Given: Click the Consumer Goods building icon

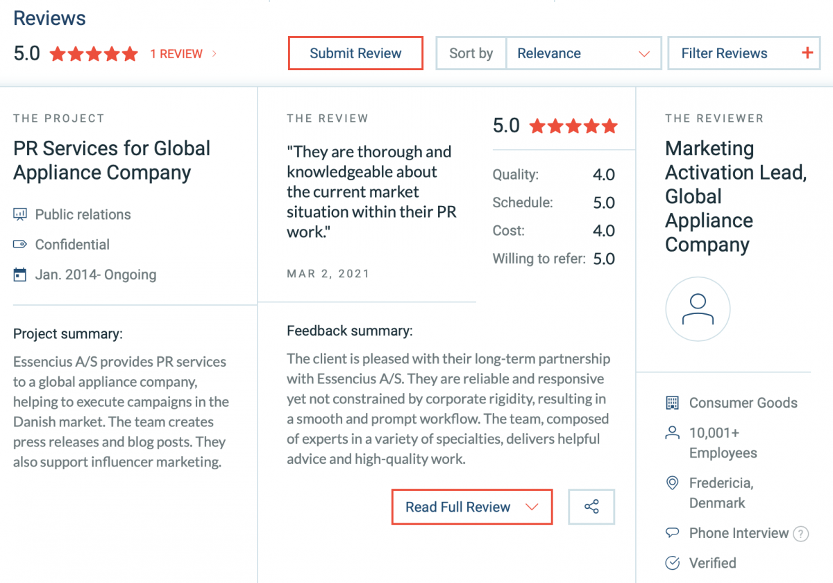Looking at the screenshot, I should [672, 403].
